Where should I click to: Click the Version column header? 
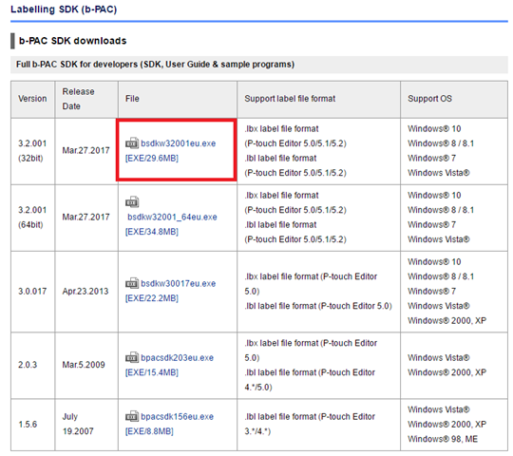coord(32,99)
